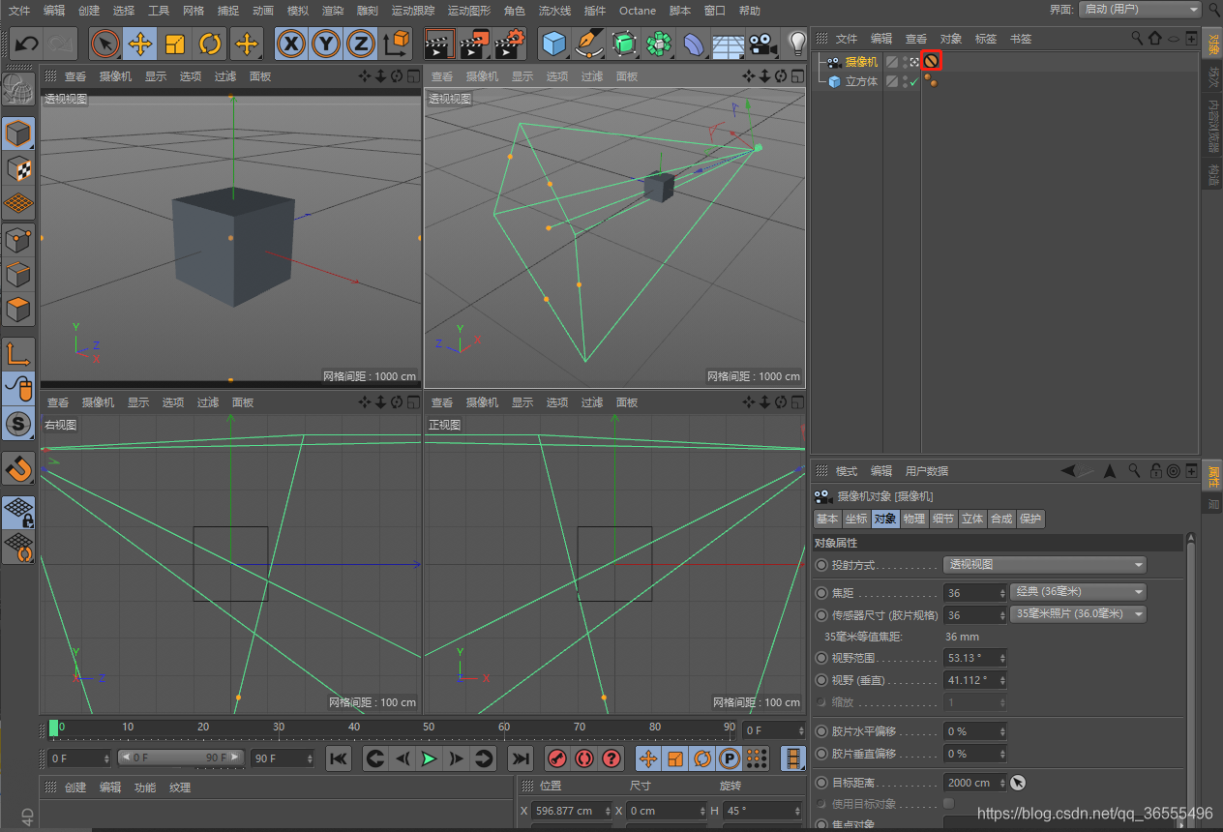Open render settings gear clapperboard icon
Image resolution: width=1223 pixels, height=832 pixels.
coord(510,44)
